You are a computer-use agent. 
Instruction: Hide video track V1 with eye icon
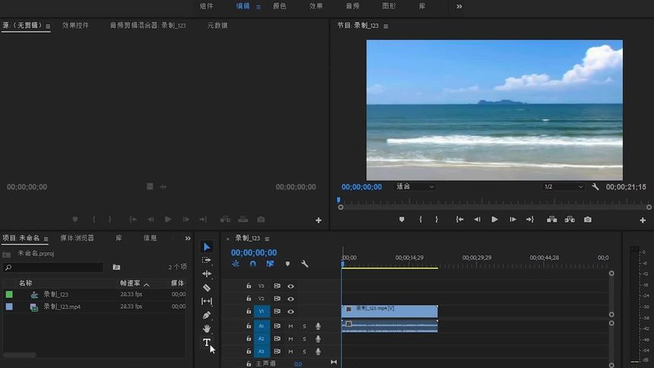click(x=291, y=311)
